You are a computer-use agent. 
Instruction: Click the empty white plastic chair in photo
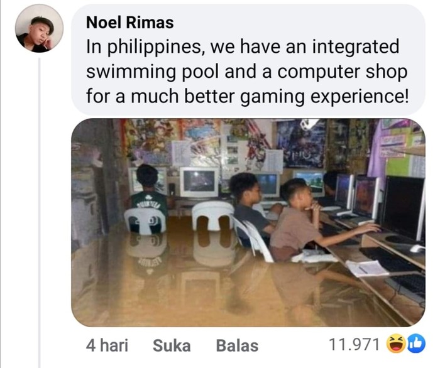[212, 217]
